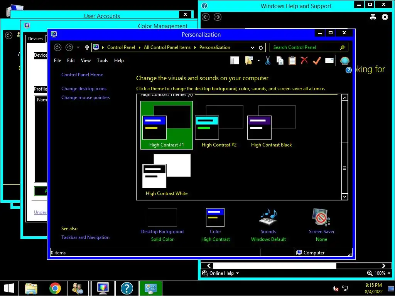Click the theme list scrollbar thumb
395x296 pixels.
344,168
